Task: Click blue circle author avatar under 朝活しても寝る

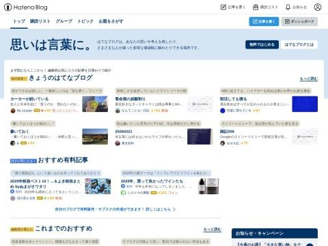Action: (223, 111)
